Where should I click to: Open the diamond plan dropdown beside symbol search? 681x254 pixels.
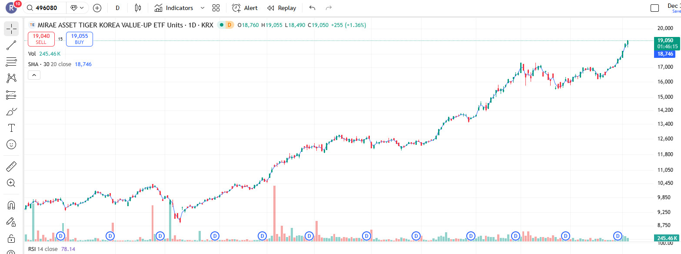point(78,8)
